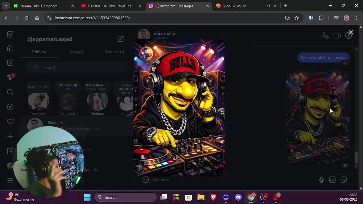Screen dimensions: 363x204
Task: Close the enlarged image viewer
Action: click(x=351, y=33)
